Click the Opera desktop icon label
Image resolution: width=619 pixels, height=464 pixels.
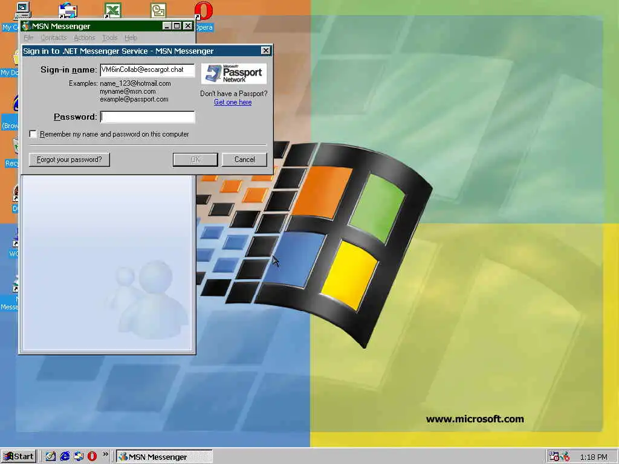pos(204,27)
